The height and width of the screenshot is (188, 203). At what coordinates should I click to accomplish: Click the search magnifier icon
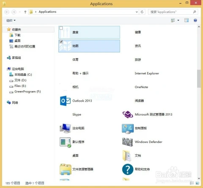[x=195, y=12]
